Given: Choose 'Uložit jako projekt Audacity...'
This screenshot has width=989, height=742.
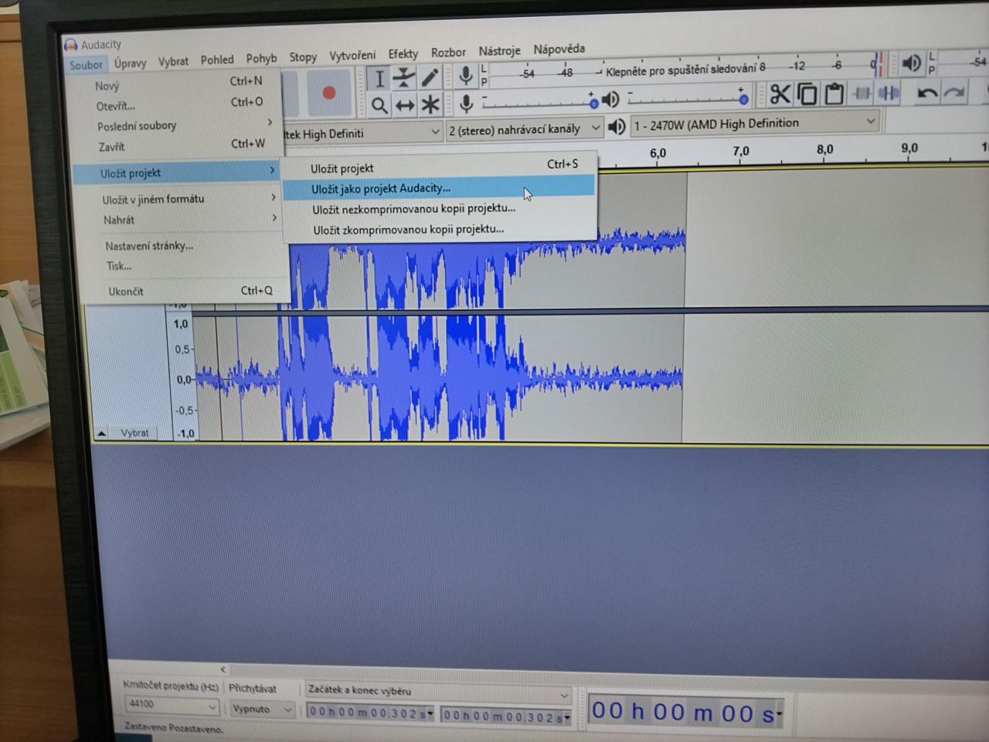Looking at the screenshot, I should tap(440, 188).
